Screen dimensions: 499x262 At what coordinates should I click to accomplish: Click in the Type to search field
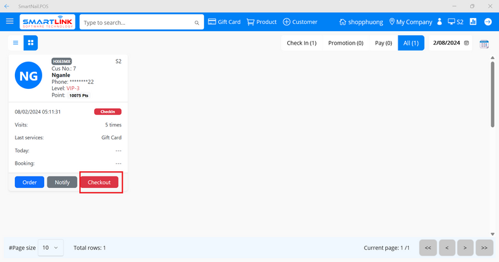[136, 23]
